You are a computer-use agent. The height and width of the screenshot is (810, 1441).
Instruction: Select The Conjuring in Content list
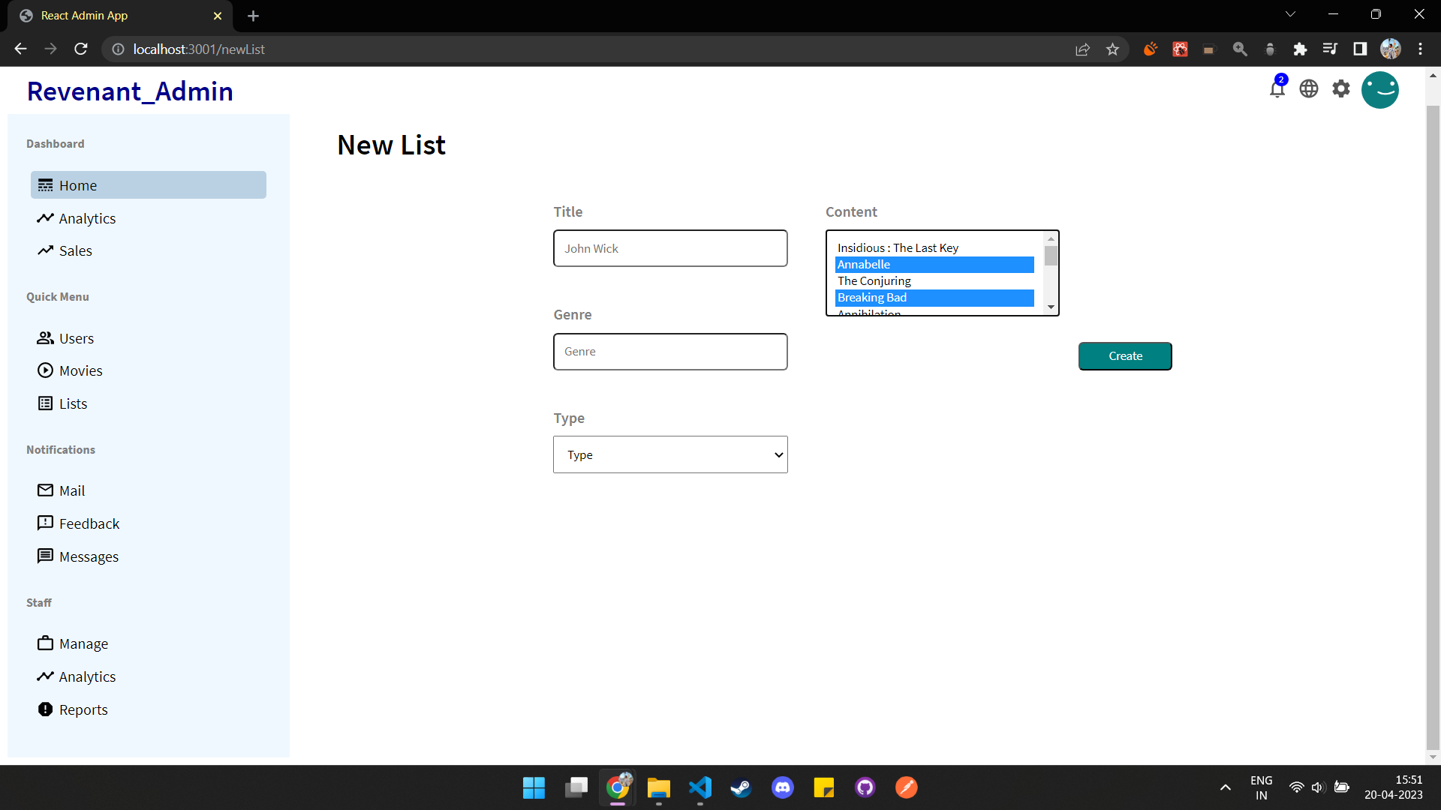coord(934,281)
